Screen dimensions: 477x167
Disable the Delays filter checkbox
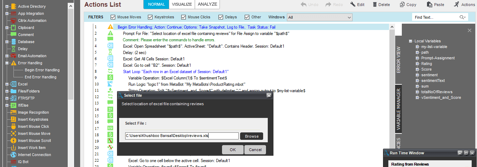[x=221, y=17]
